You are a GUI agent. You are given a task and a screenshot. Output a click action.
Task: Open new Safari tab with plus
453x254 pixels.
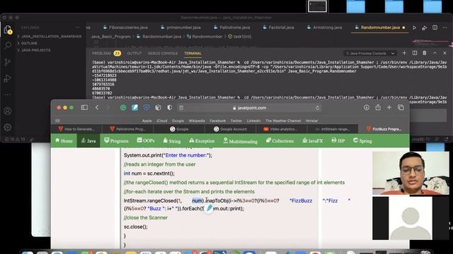pos(389,107)
